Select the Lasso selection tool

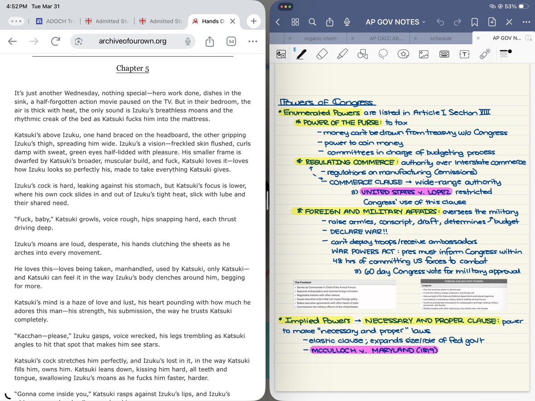[x=383, y=54]
